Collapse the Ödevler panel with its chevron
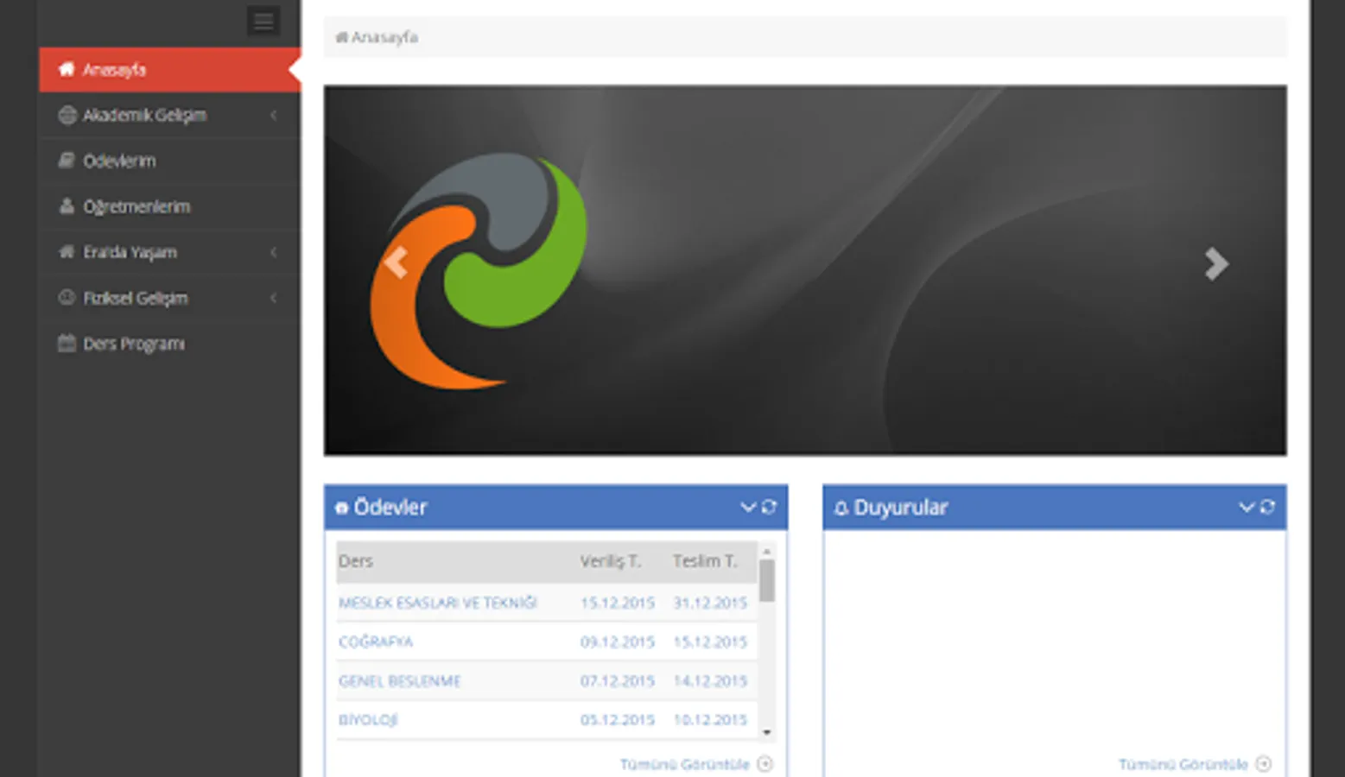The height and width of the screenshot is (777, 1345). pos(748,507)
